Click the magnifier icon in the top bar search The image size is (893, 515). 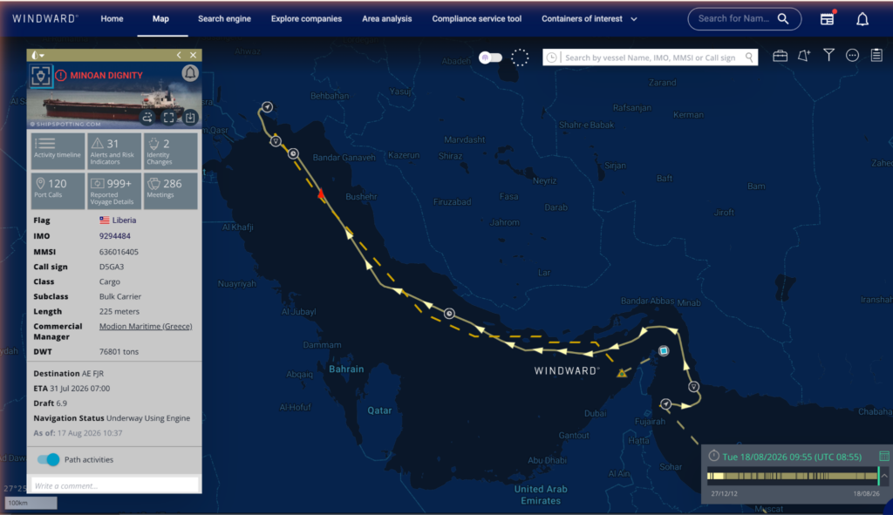[x=784, y=19]
